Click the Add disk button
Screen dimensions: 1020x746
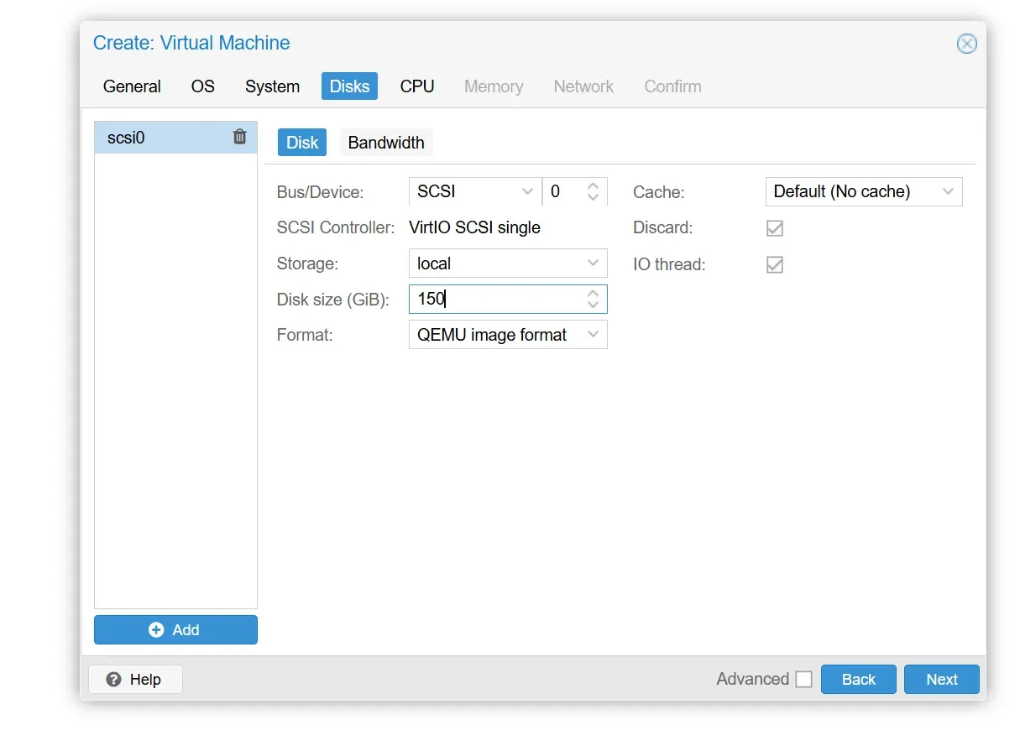coord(175,630)
